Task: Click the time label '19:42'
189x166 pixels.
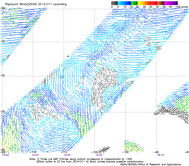Action: tap(6, 155)
